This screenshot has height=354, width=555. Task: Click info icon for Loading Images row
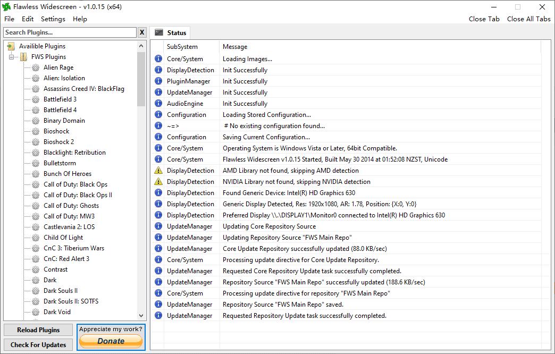(x=158, y=59)
